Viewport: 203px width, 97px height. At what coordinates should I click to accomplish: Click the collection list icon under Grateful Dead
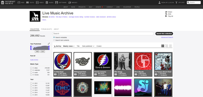click(55, 74)
